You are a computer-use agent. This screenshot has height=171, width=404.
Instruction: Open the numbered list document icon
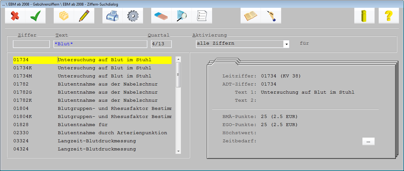202,16
